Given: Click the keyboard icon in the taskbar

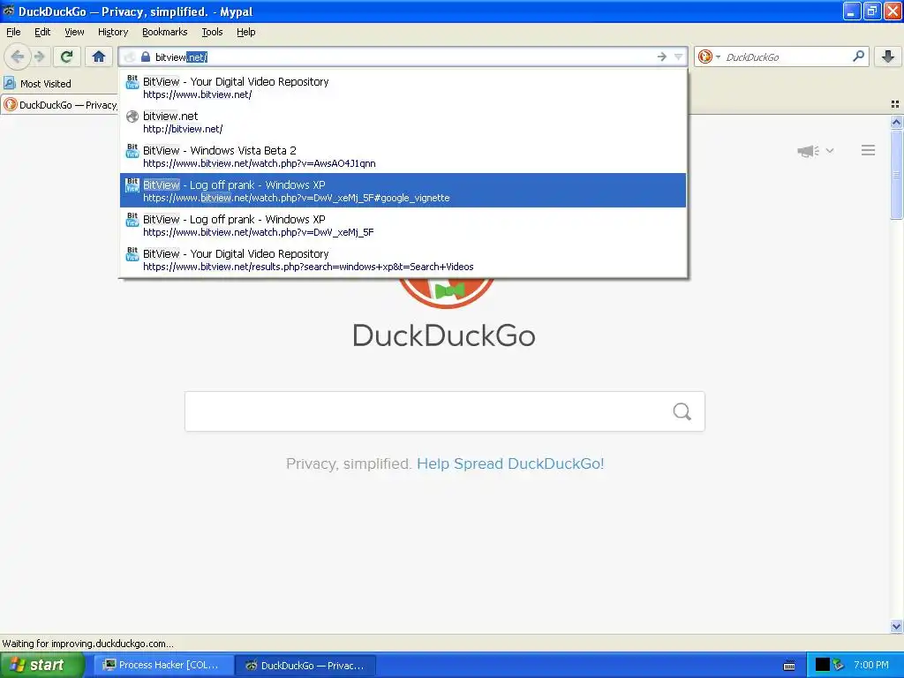Looking at the screenshot, I should click(x=789, y=666).
